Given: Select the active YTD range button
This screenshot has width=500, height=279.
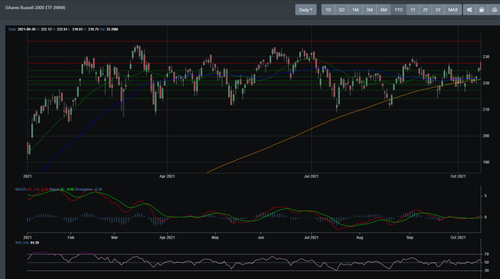Looking at the screenshot, I should pyautogui.click(x=399, y=10).
